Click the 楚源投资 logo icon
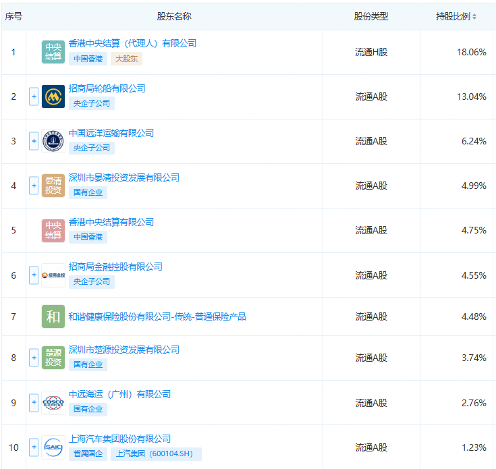 (53, 358)
